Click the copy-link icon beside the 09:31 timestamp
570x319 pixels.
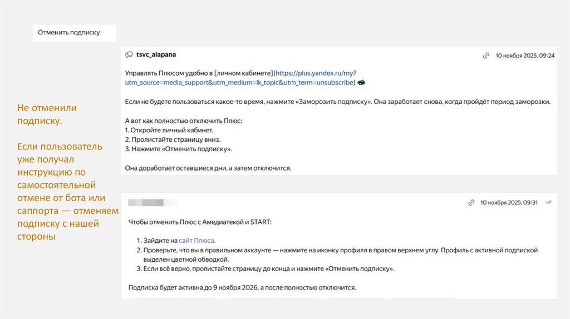coord(471,203)
